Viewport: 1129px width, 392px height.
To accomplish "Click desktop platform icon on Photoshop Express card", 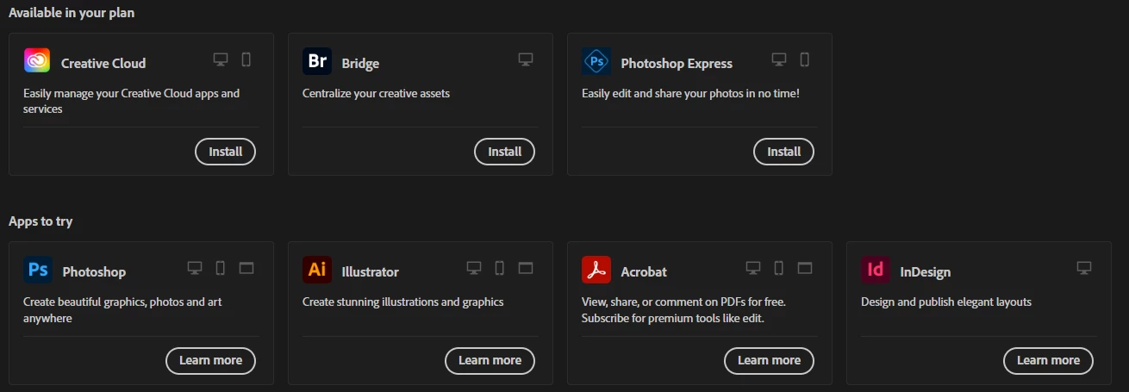I will 779,59.
